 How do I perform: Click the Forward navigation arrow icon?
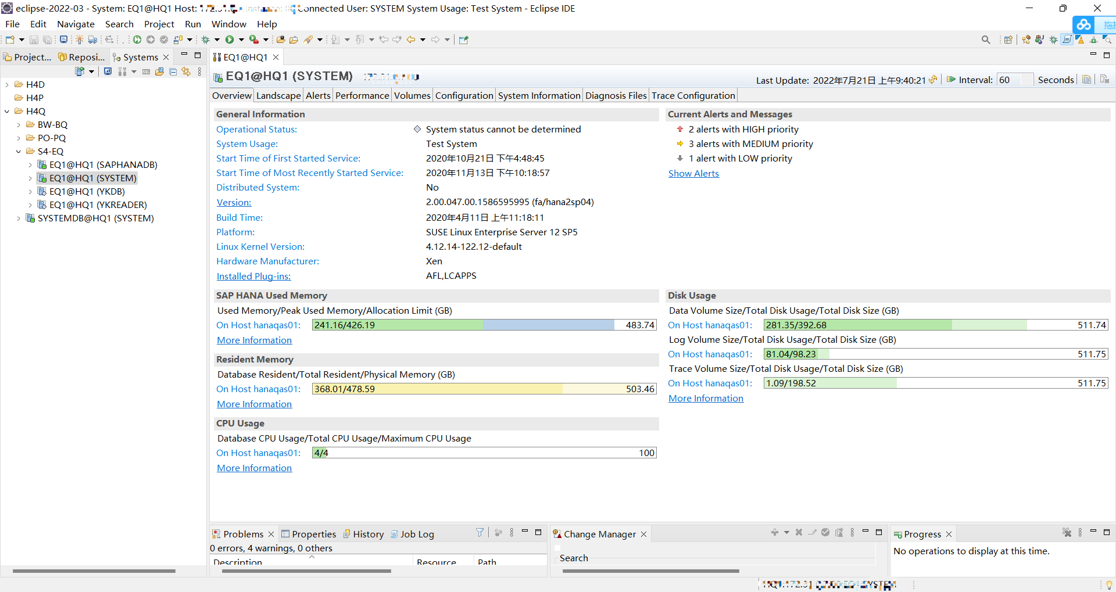pyautogui.click(x=435, y=40)
